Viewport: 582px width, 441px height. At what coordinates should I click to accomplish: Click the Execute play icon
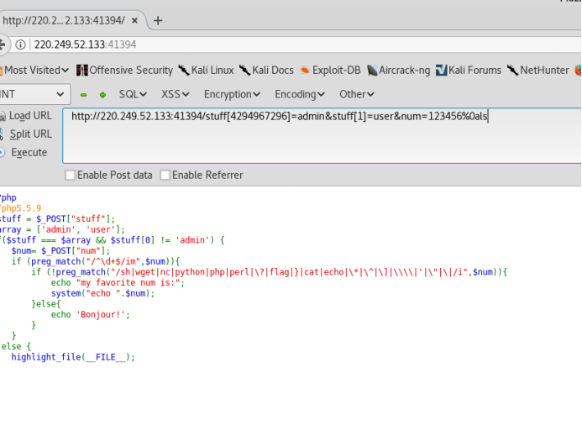[3, 152]
